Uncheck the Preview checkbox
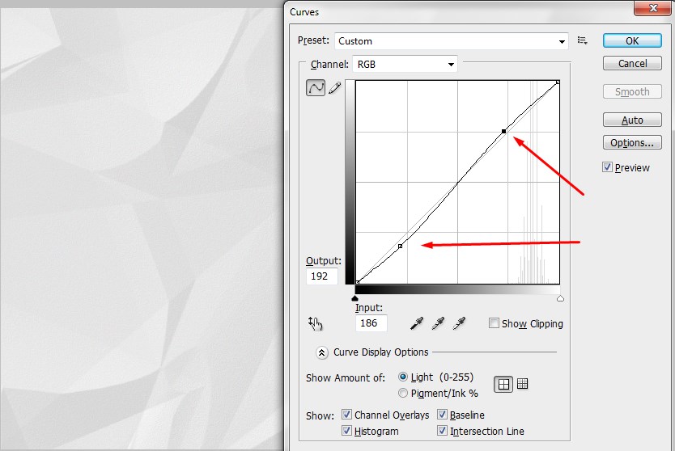 [607, 167]
